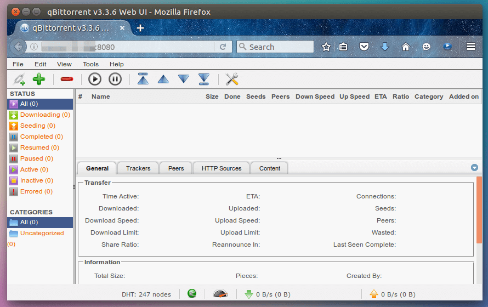Open the View menu
The height and width of the screenshot is (307, 488).
click(x=64, y=64)
